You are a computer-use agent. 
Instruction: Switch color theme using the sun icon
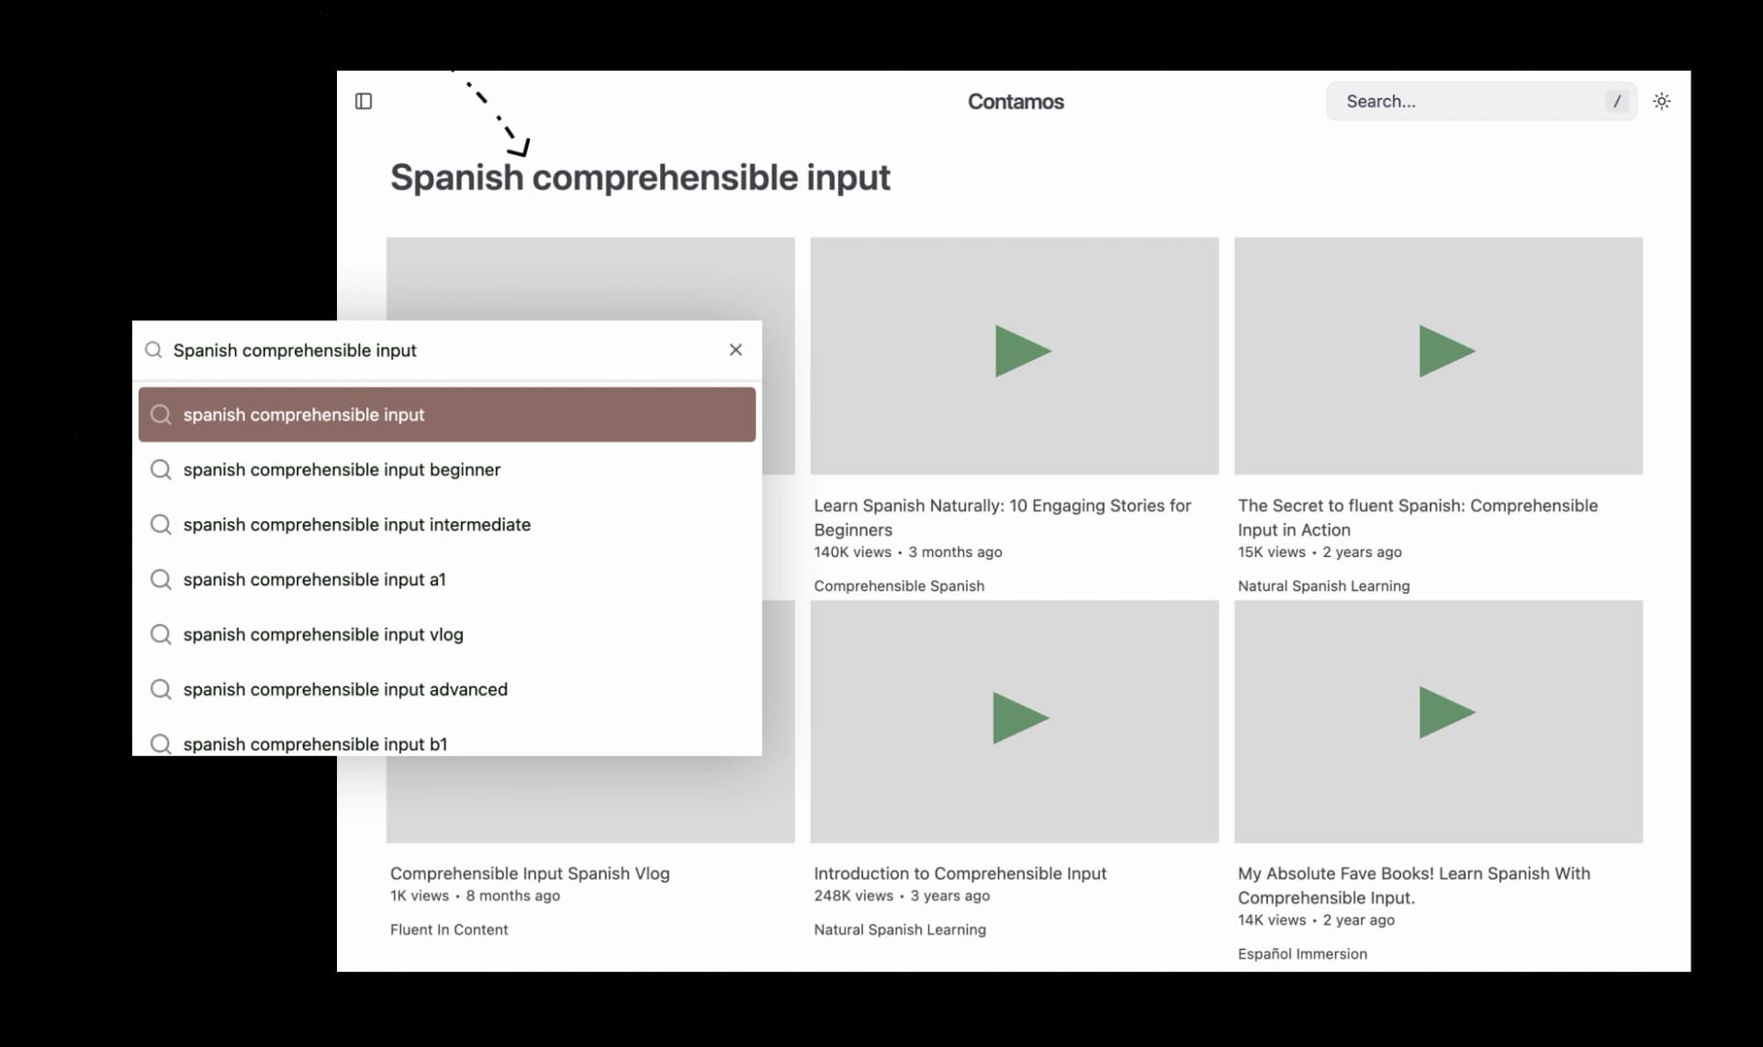coord(1663,101)
